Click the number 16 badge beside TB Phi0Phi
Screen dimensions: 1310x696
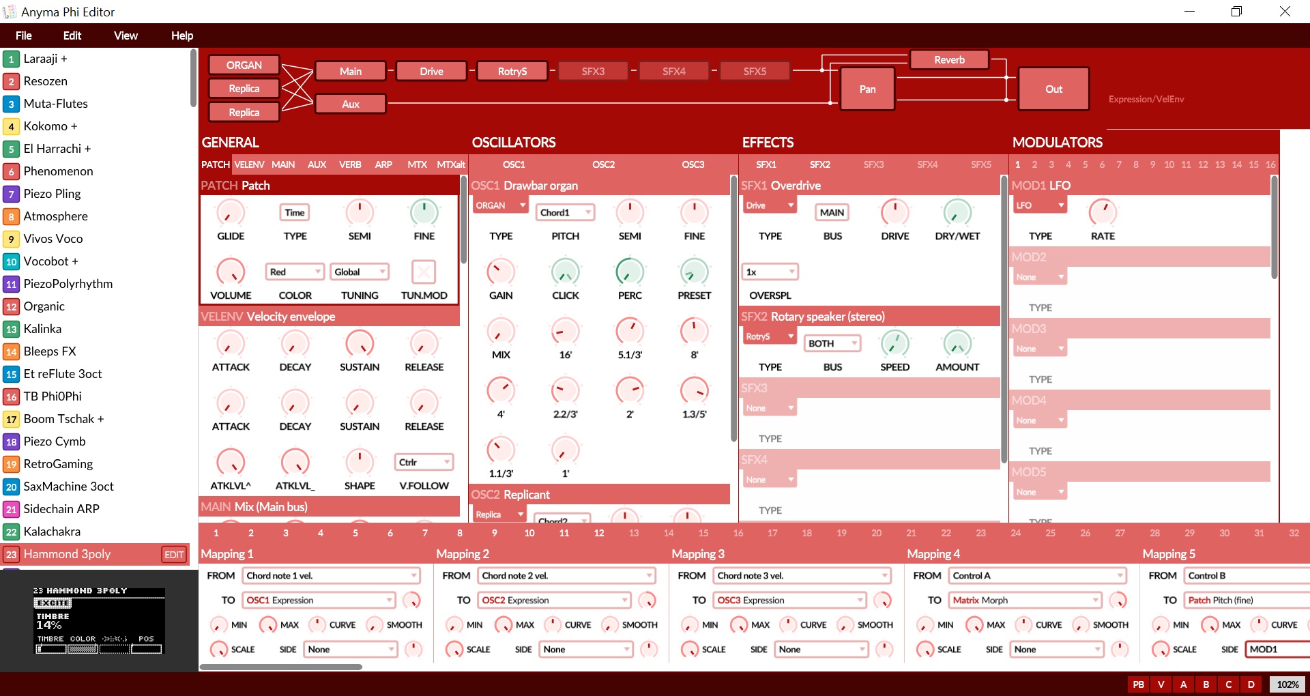coord(11,397)
